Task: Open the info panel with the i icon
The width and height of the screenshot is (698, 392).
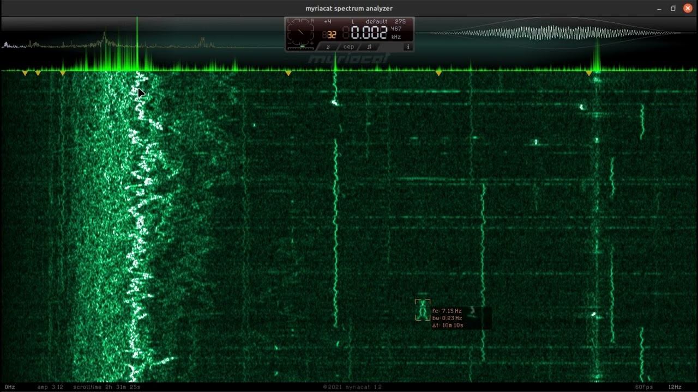Action: click(408, 47)
